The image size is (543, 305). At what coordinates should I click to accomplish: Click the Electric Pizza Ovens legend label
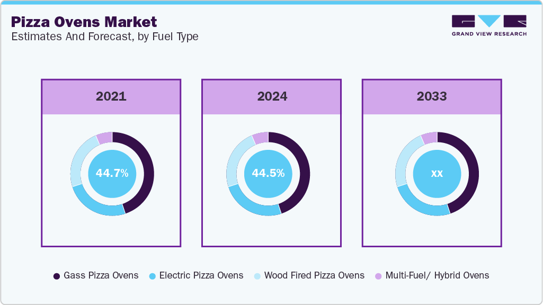click(201, 275)
